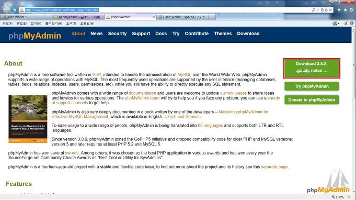Open the 68 languages link

[210, 126]
